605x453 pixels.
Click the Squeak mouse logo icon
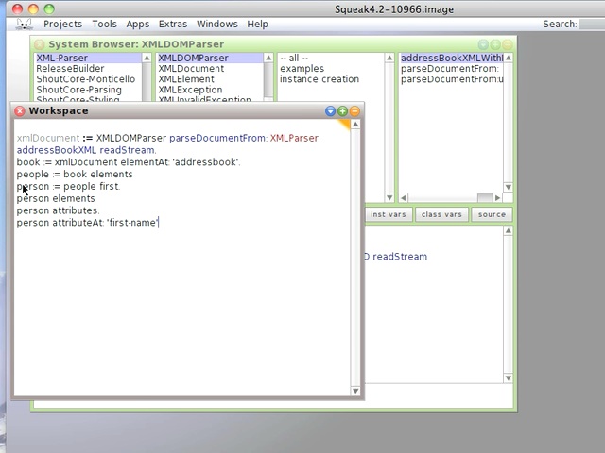25,25
